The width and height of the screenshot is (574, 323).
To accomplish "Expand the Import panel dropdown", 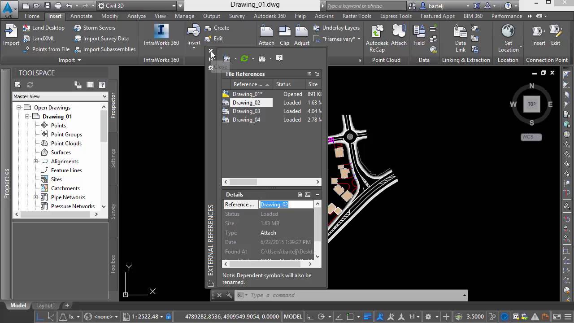I will 70,60.
